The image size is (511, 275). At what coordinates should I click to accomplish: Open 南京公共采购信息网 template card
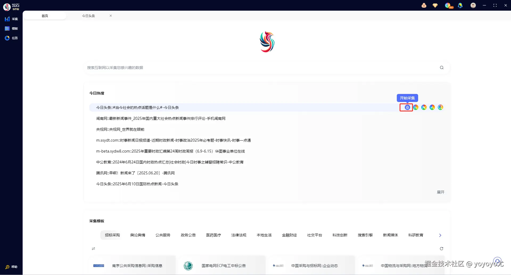click(132, 265)
